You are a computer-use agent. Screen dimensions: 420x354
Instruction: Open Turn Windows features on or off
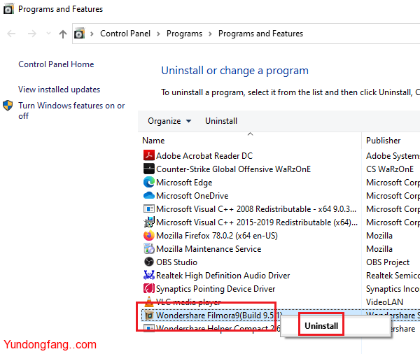coord(71,111)
